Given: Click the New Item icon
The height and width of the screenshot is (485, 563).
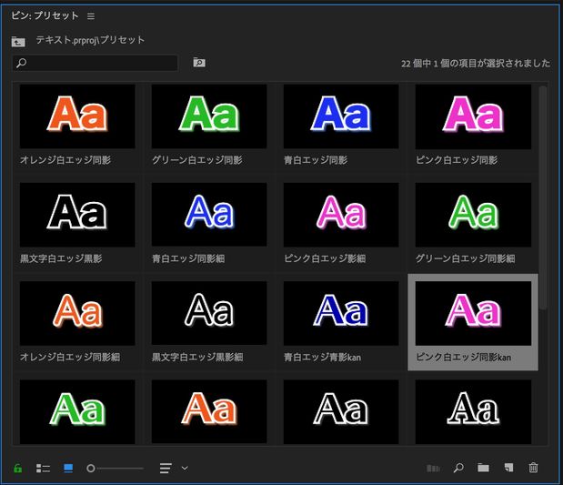Looking at the screenshot, I should pos(508,468).
